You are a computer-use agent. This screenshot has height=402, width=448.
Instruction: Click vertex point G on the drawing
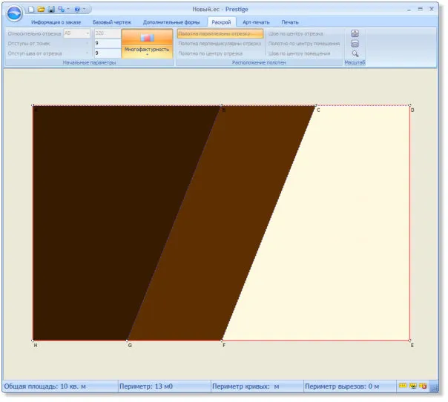128,340
